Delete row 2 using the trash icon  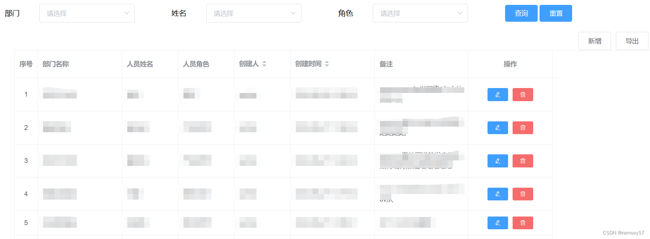523,128
